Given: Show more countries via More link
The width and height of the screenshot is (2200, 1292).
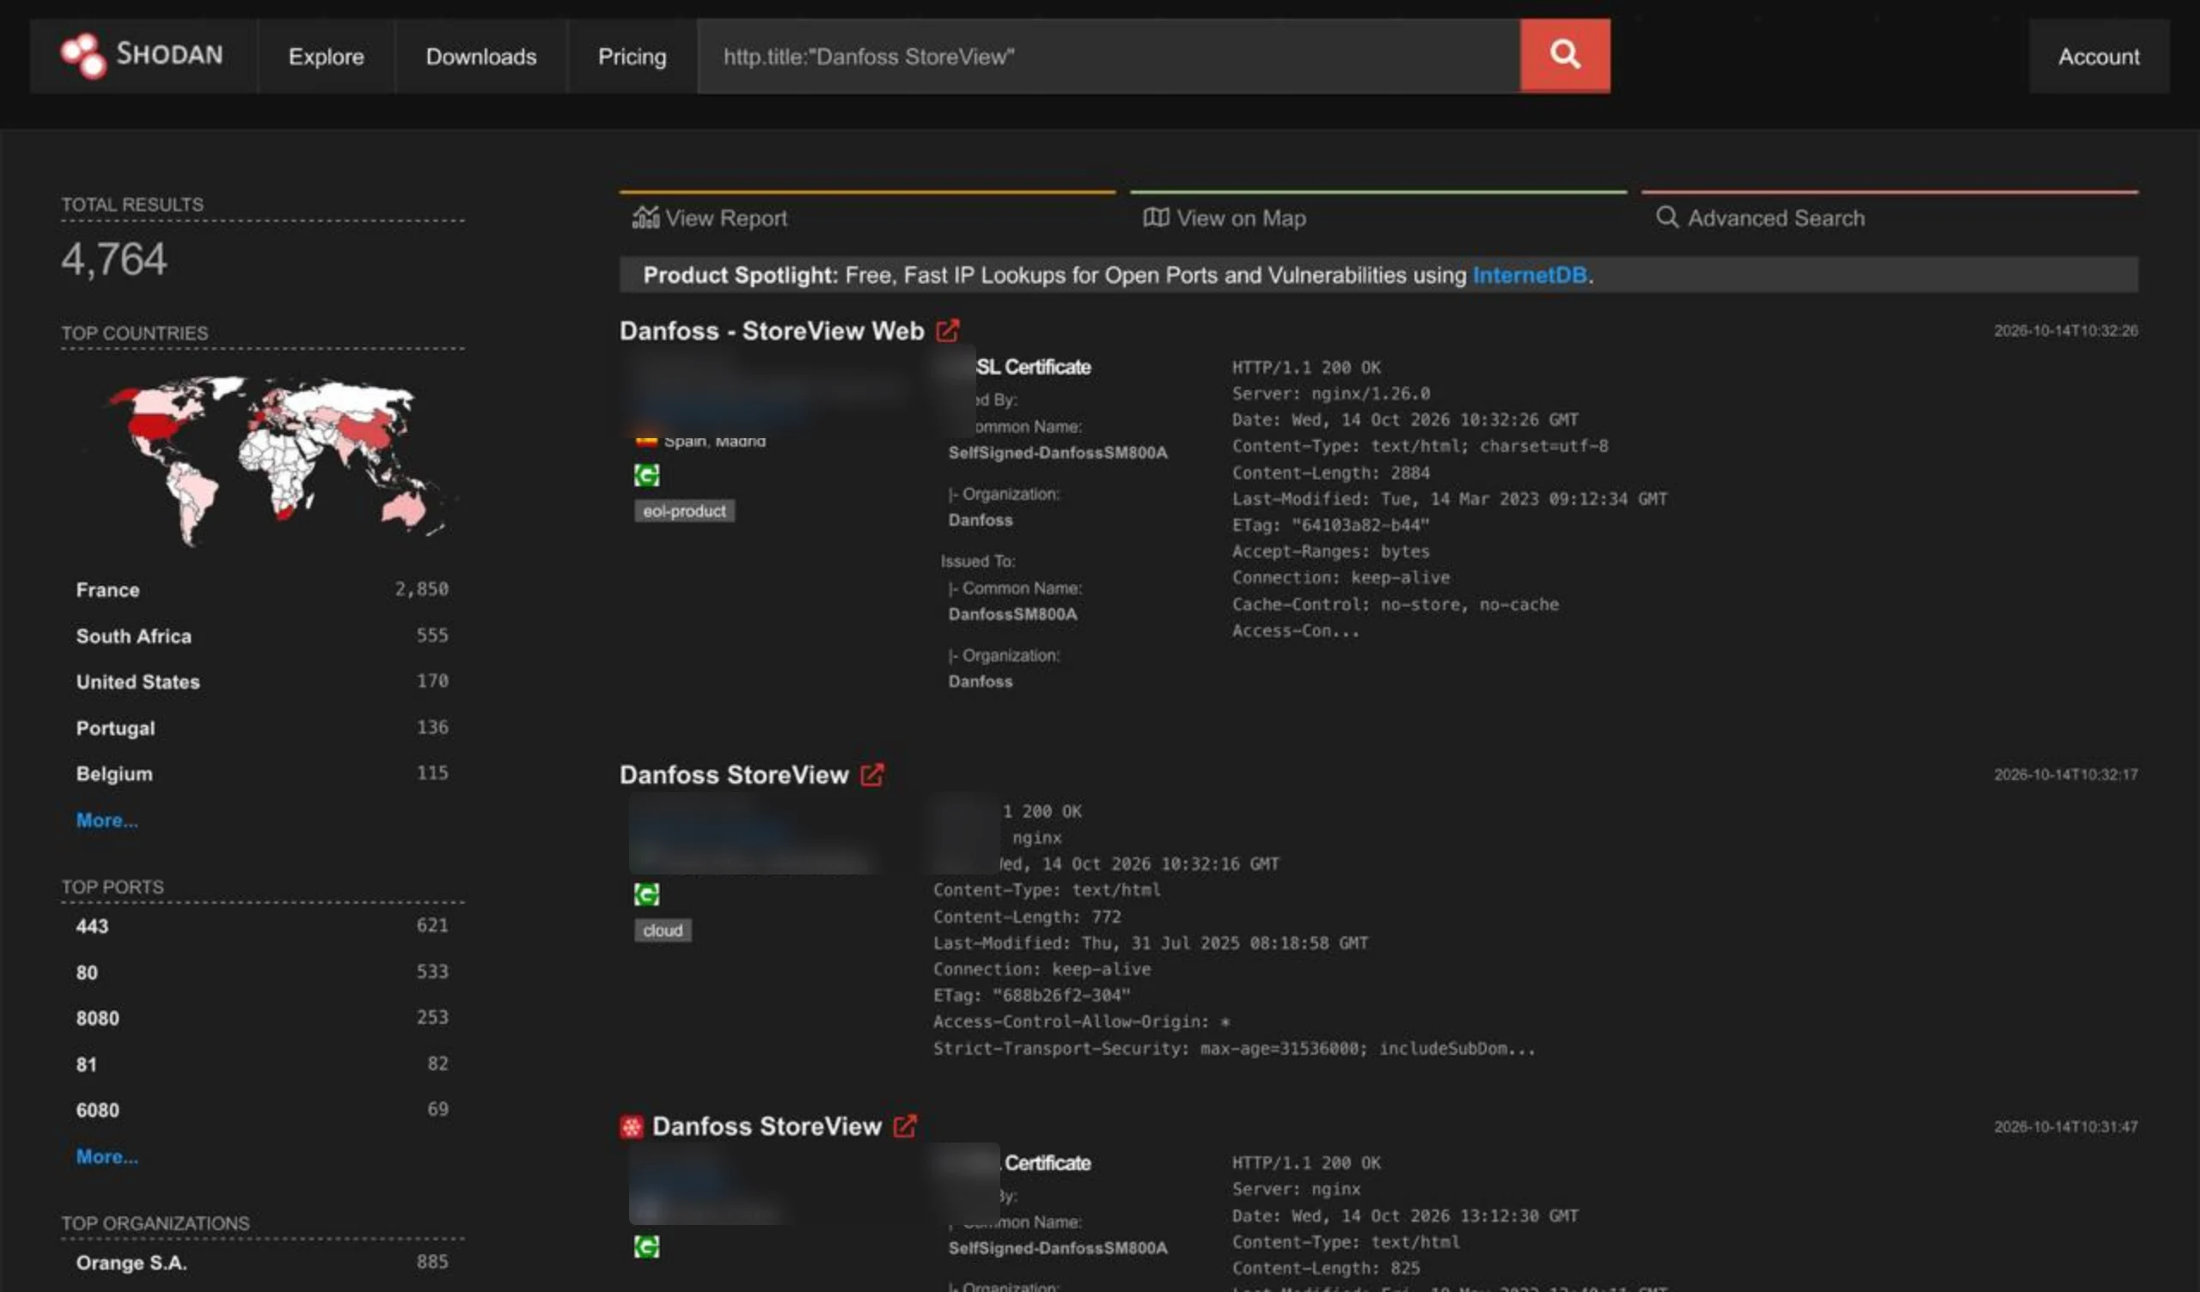Looking at the screenshot, I should pos(107,820).
